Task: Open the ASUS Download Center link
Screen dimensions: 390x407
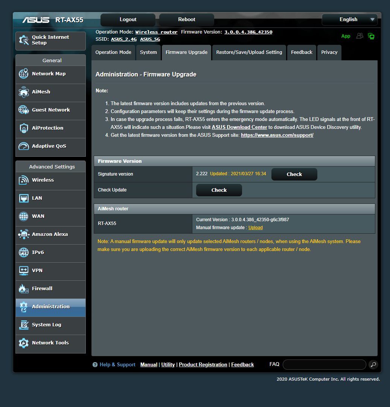Action: 239,127
